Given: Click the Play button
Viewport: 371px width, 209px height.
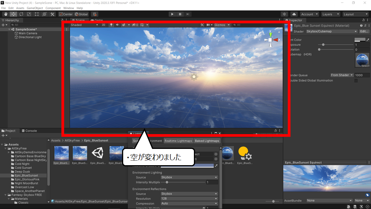Looking at the screenshot, I should [172, 14].
